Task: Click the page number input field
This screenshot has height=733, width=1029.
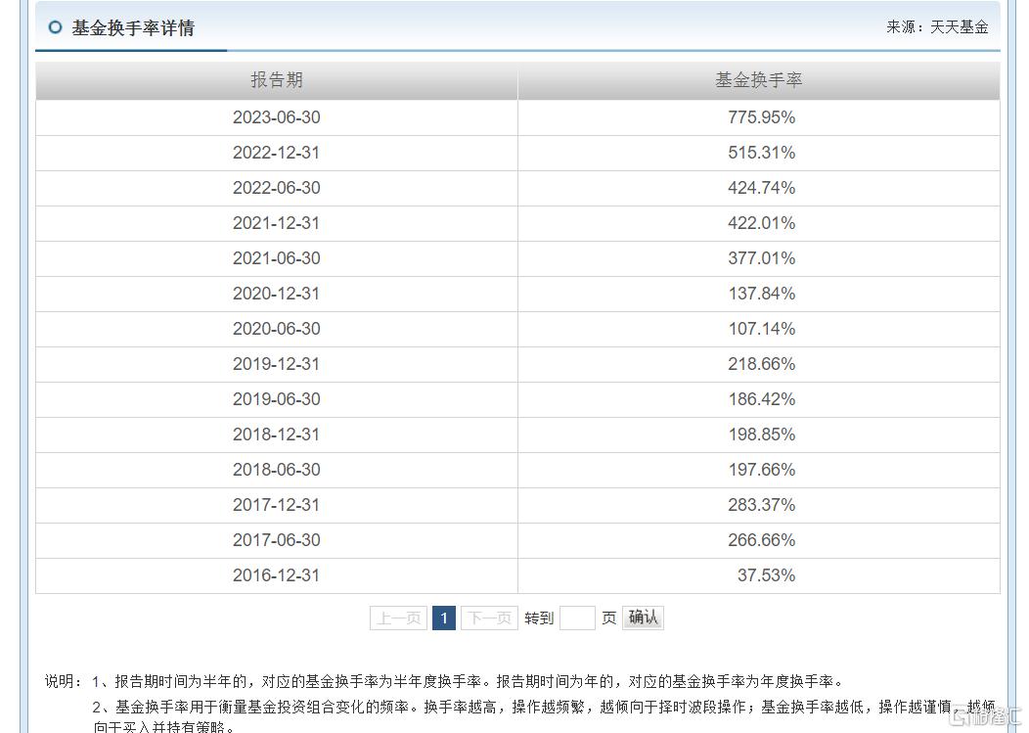Action: point(577,618)
